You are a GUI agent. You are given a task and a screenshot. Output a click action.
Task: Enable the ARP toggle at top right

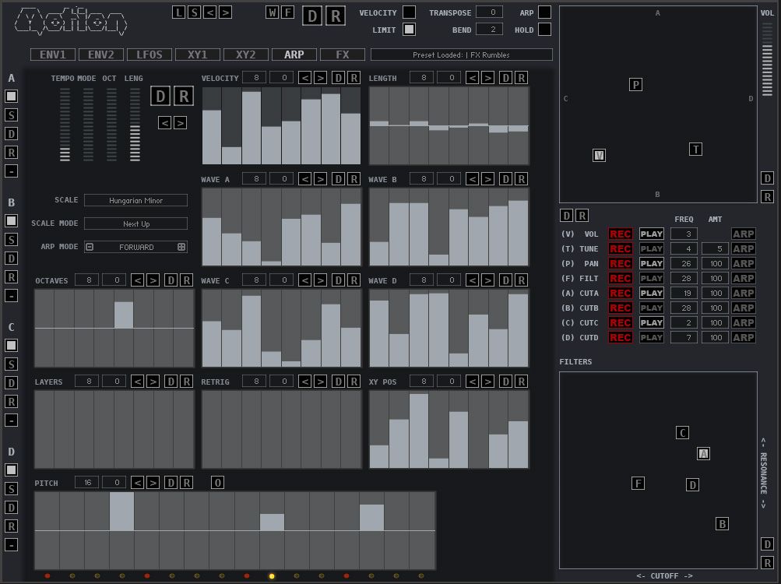pos(544,12)
